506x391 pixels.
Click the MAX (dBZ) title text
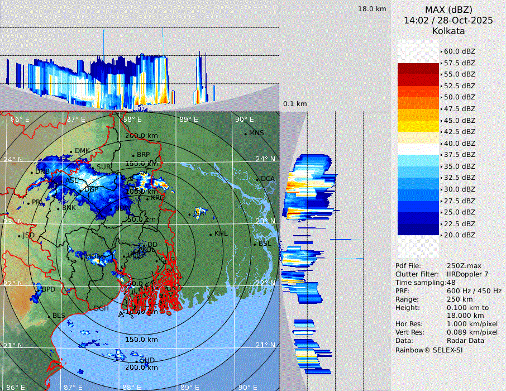tap(448, 9)
